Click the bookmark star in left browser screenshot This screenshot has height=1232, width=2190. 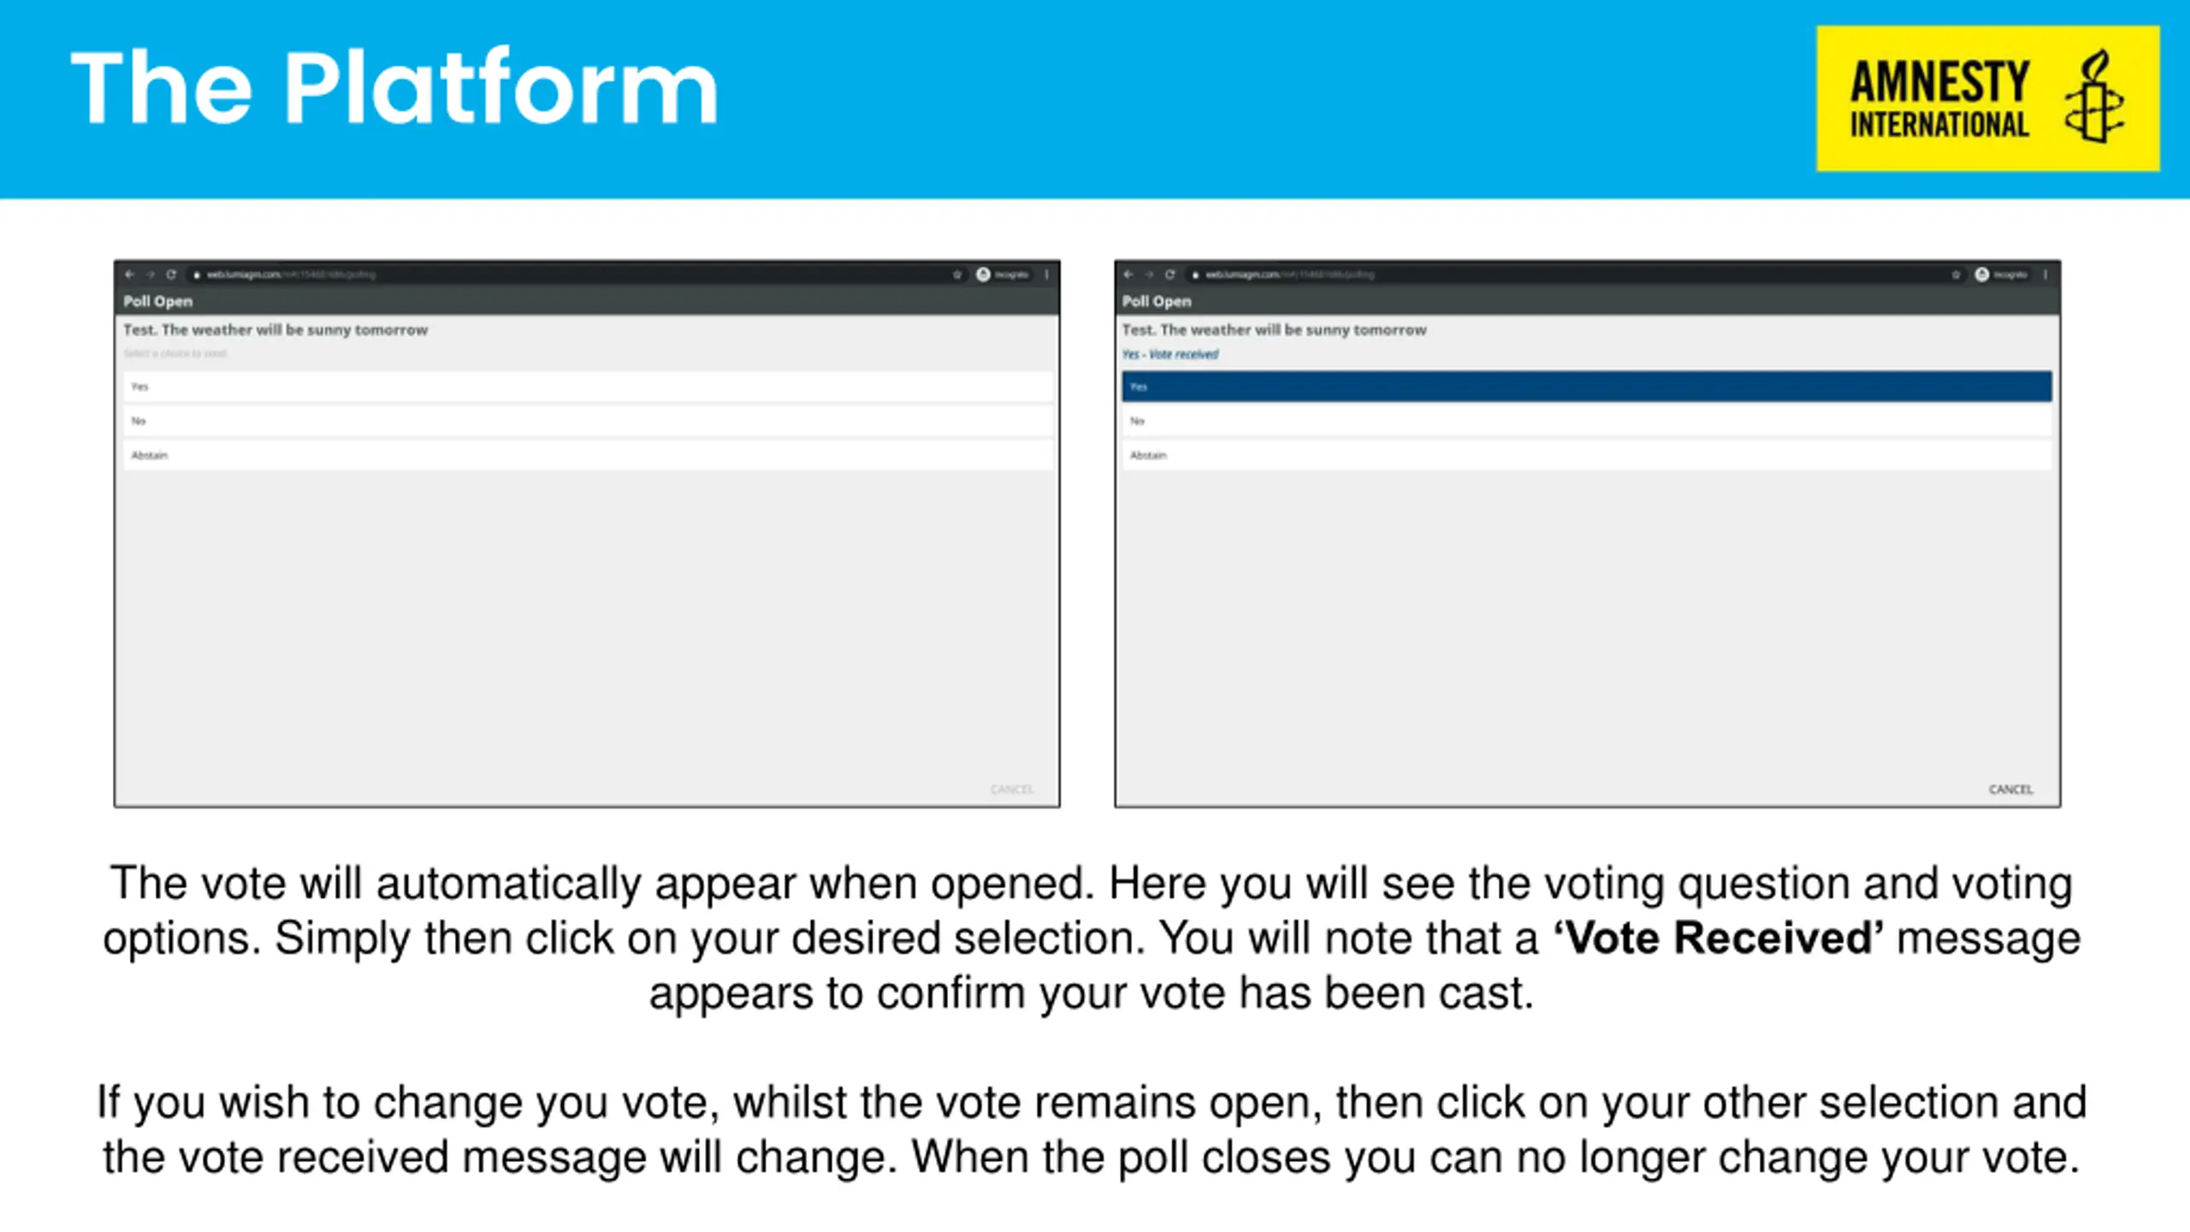point(957,275)
